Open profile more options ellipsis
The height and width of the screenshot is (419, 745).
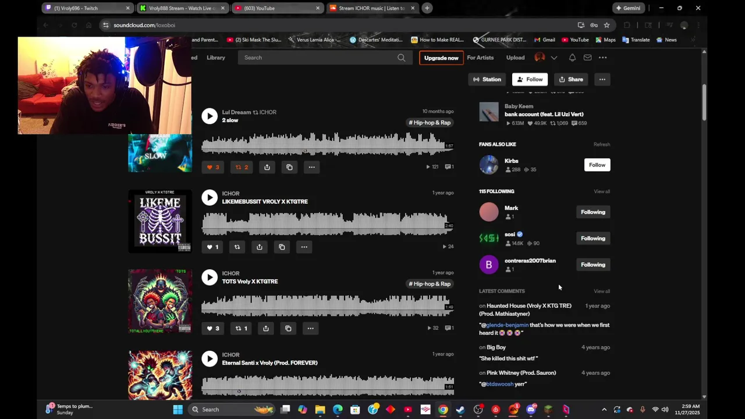[602, 79]
